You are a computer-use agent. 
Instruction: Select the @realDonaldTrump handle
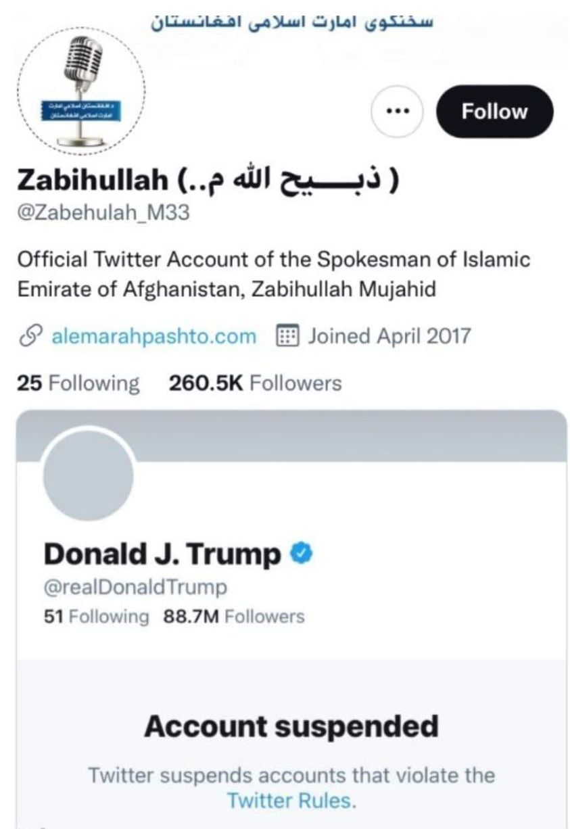coord(135,588)
